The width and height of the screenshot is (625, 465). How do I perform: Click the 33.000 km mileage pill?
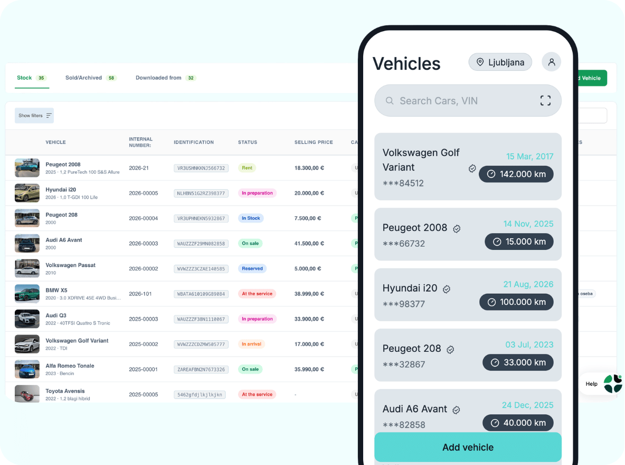(x=518, y=362)
